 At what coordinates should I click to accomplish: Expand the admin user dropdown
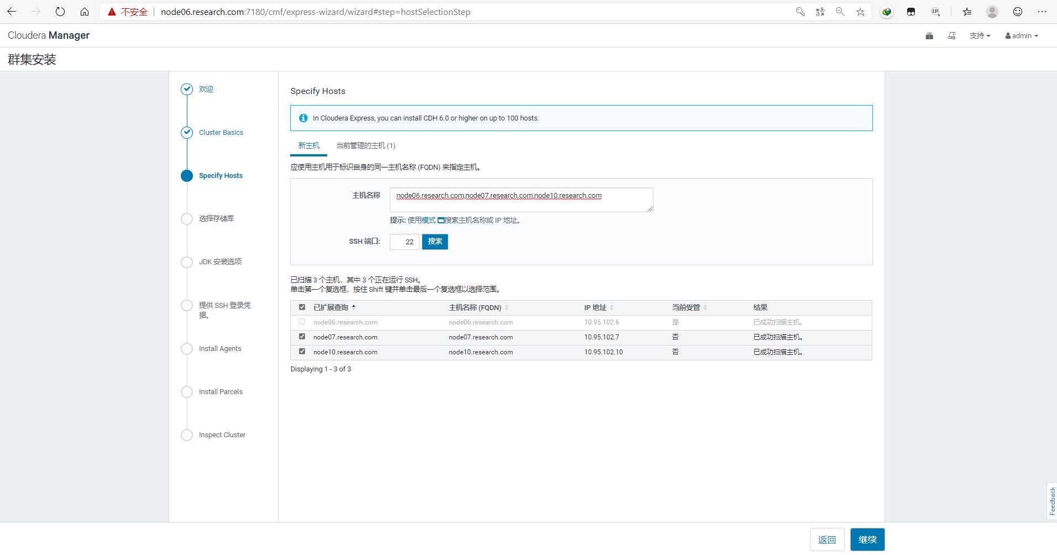[1022, 36]
